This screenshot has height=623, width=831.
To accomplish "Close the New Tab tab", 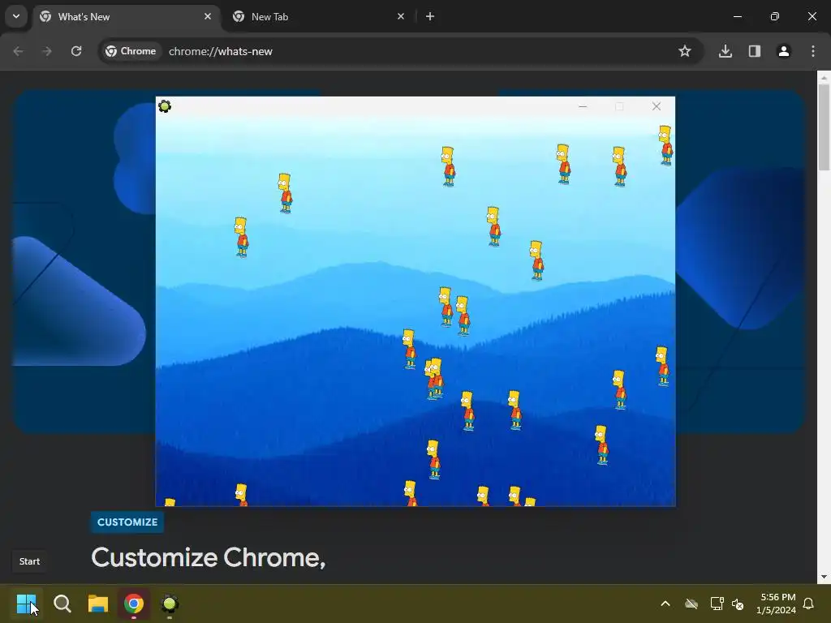I will (x=401, y=16).
